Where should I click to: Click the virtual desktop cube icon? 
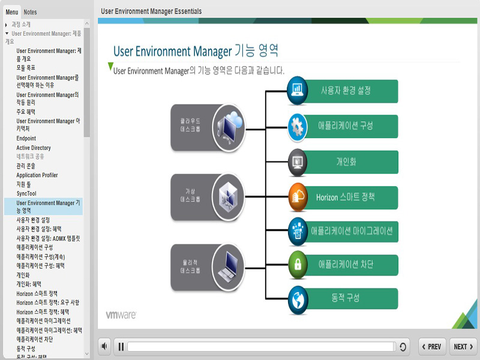[229, 197]
